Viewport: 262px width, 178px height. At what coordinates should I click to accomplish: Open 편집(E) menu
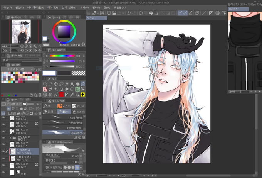click(19, 8)
